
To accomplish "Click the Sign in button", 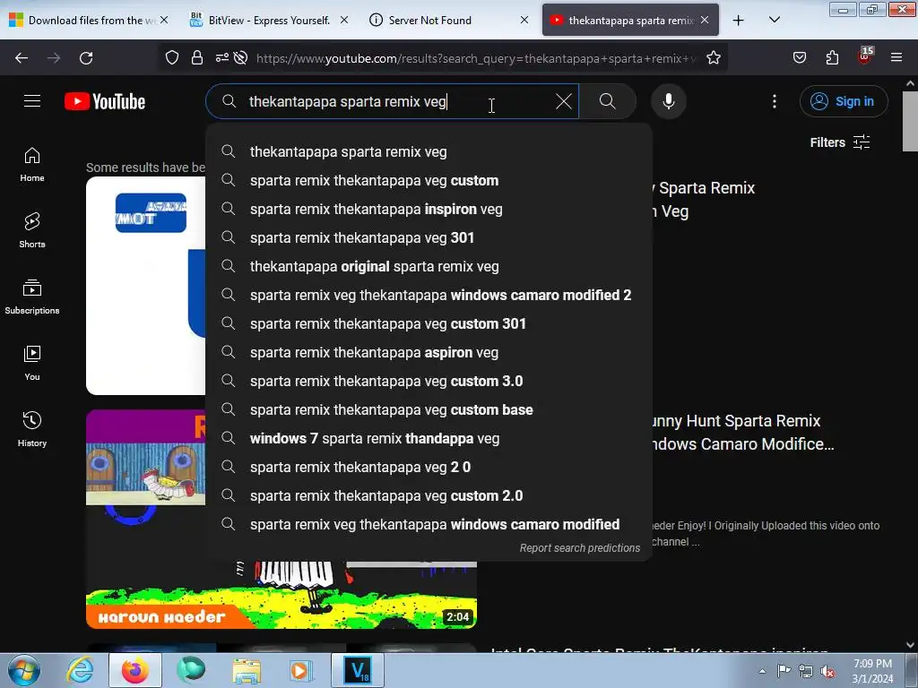I will [x=843, y=101].
